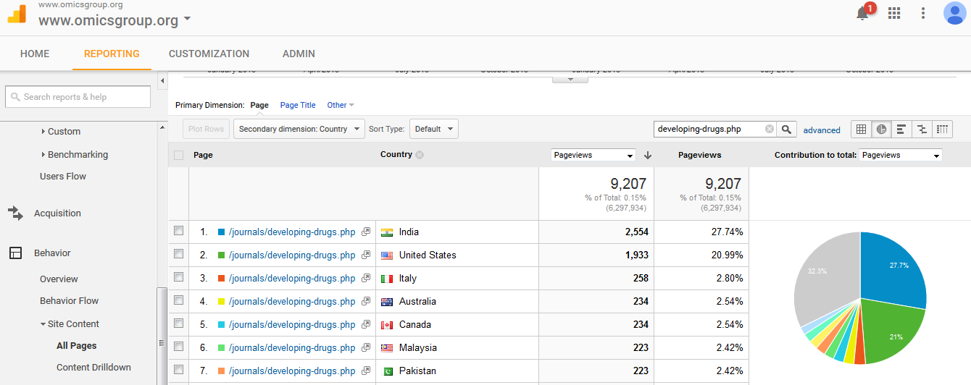Check the United States row checkbox
971x385 pixels.
[179, 255]
